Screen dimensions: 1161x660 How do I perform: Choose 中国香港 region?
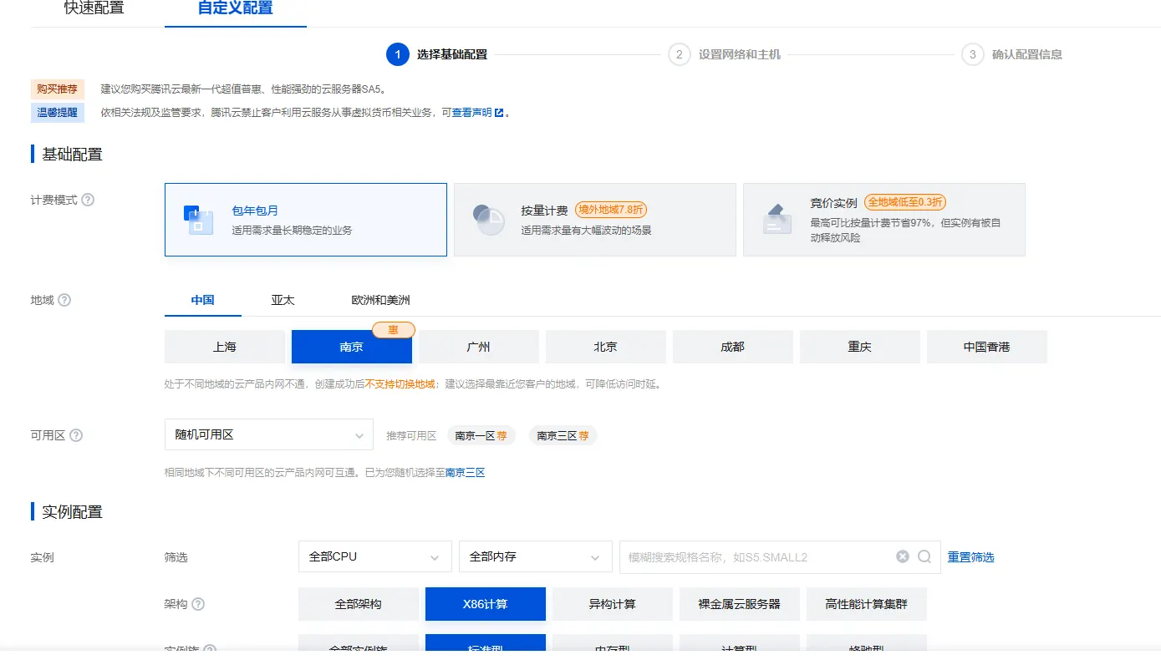coord(987,347)
